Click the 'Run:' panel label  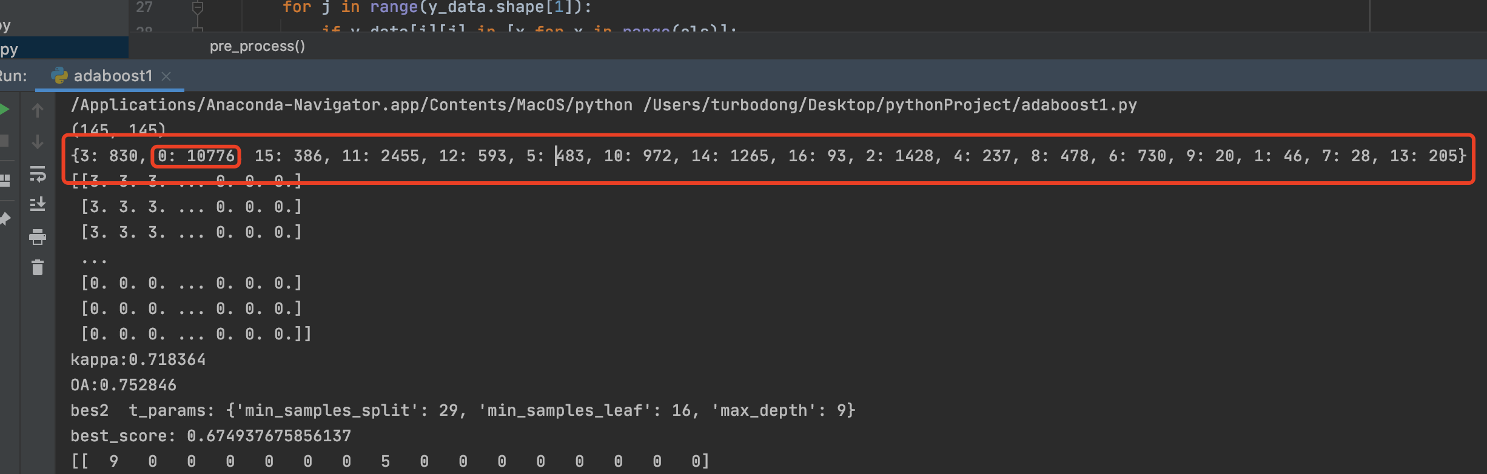[13, 76]
